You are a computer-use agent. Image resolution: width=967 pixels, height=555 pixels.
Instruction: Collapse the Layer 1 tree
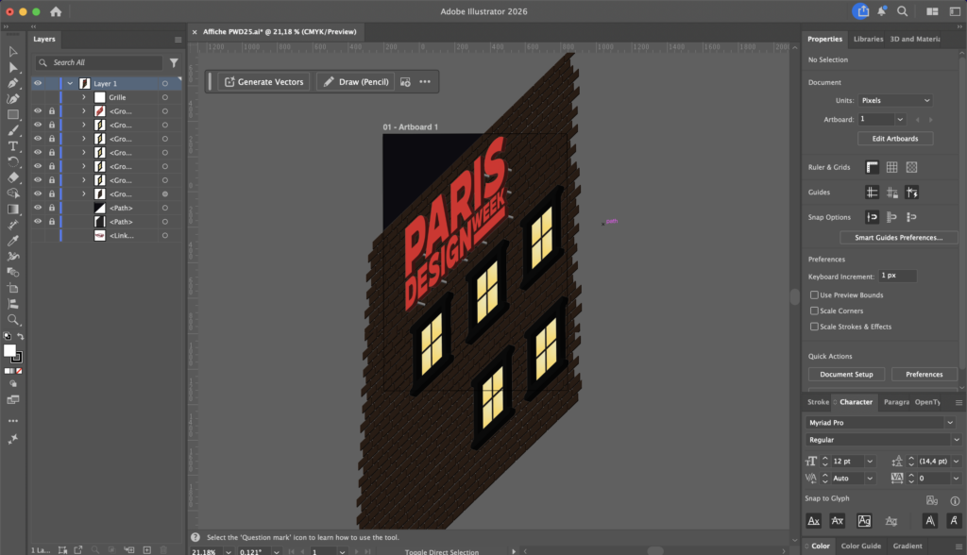coord(70,83)
